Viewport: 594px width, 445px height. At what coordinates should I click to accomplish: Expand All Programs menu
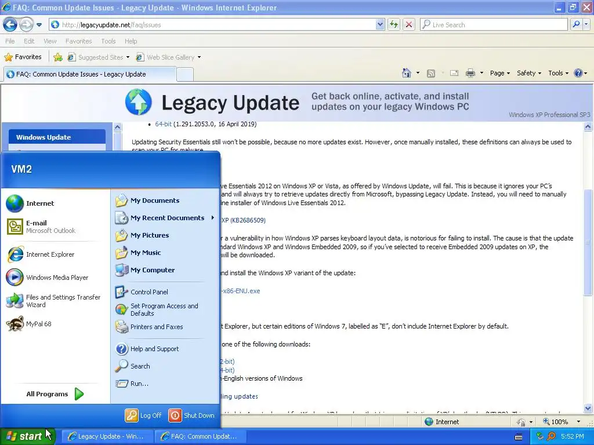tap(55, 394)
